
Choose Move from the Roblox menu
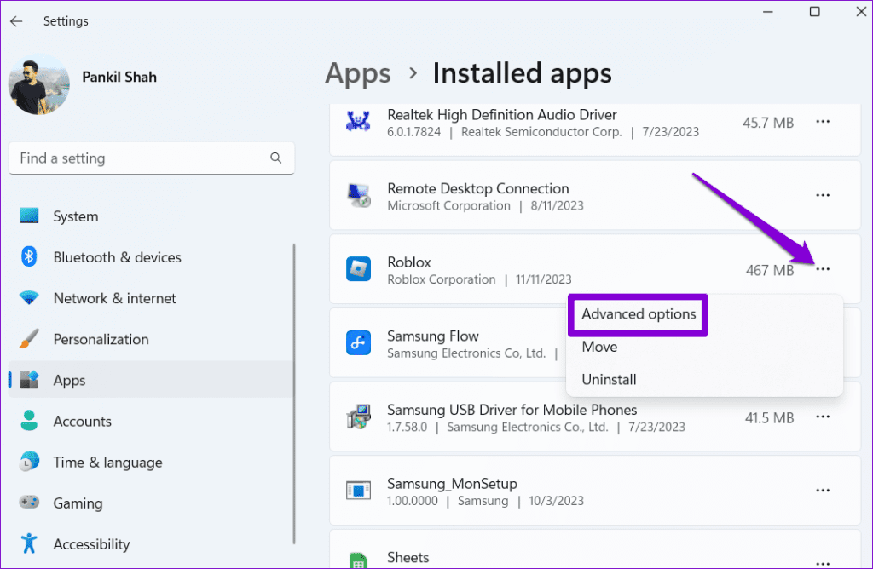(x=599, y=347)
